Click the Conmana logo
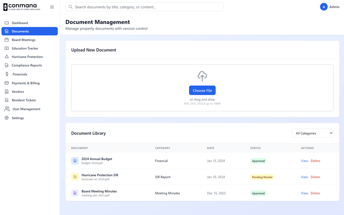 22,7
